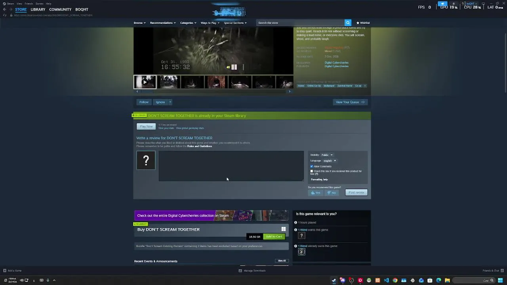
Task: Open the Visibility Public dropdown
Action: (327, 155)
